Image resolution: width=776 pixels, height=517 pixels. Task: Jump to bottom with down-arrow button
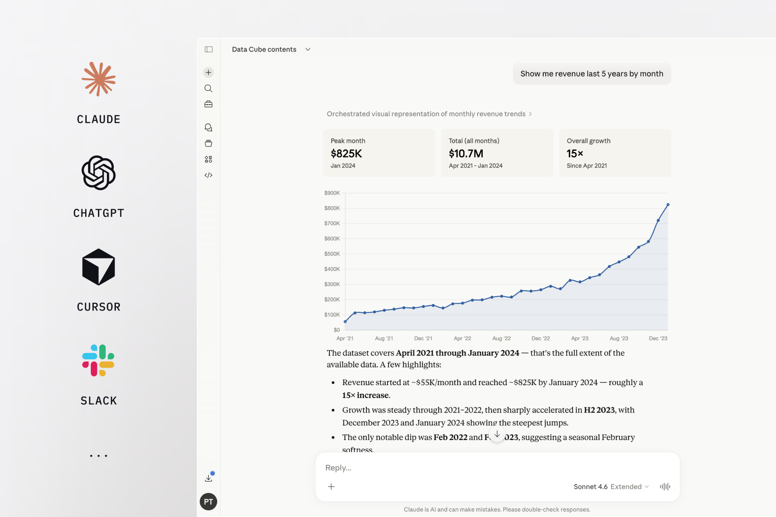pyautogui.click(x=497, y=434)
